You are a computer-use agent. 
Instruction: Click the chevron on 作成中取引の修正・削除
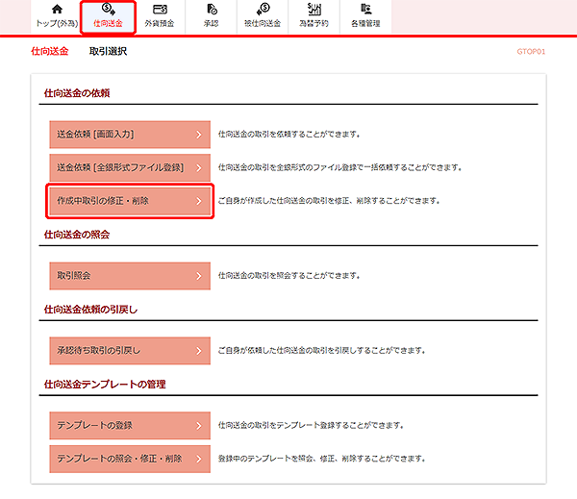(199, 201)
